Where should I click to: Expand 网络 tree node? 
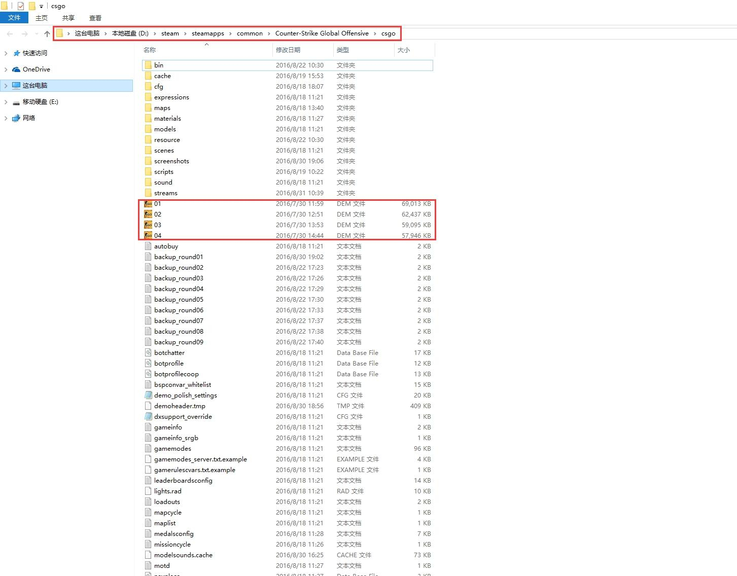(x=6, y=118)
